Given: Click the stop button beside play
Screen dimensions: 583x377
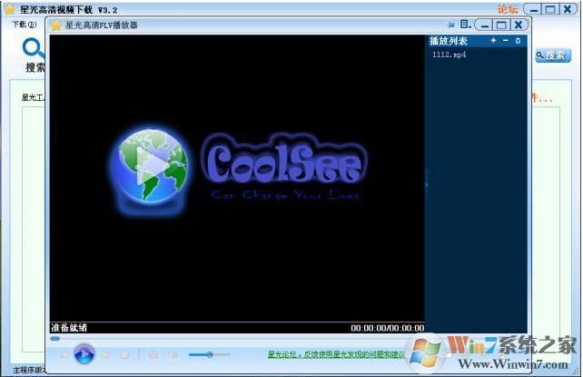Looking at the screenshot, I should (x=125, y=354).
